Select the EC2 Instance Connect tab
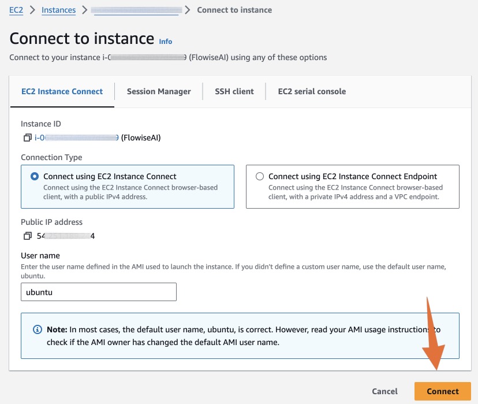This screenshot has width=478, height=404. pos(62,91)
